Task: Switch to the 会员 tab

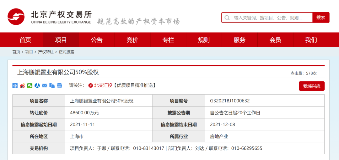Action: 275,40
